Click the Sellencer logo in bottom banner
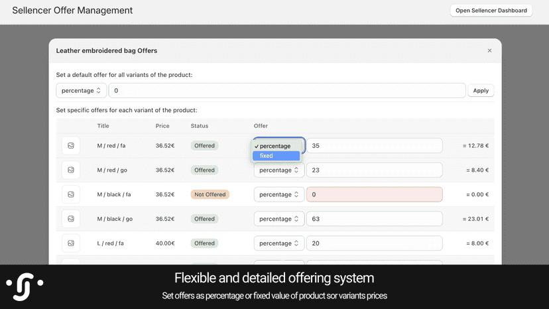This screenshot has width=549, height=309. (25, 286)
